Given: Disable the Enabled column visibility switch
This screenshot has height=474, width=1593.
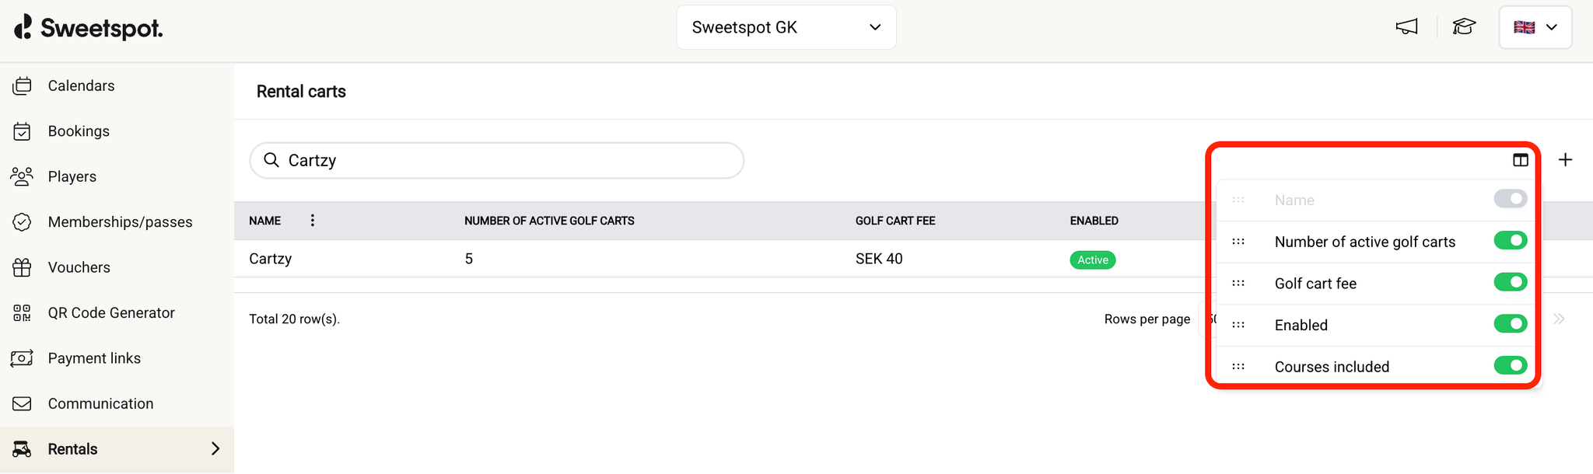Looking at the screenshot, I should click(1509, 323).
